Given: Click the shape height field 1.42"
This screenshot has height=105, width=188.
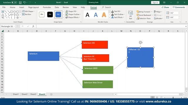Looking at the screenshot, I should [174, 13].
